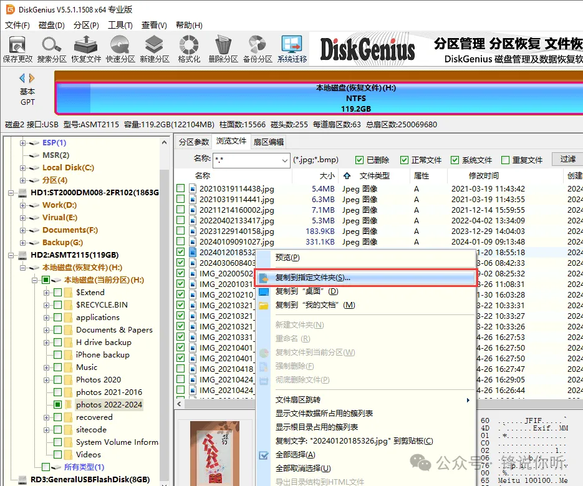Click the file icon of 20210319114438.jpg
The width and height of the screenshot is (583, 486).
tap(193, 188)
